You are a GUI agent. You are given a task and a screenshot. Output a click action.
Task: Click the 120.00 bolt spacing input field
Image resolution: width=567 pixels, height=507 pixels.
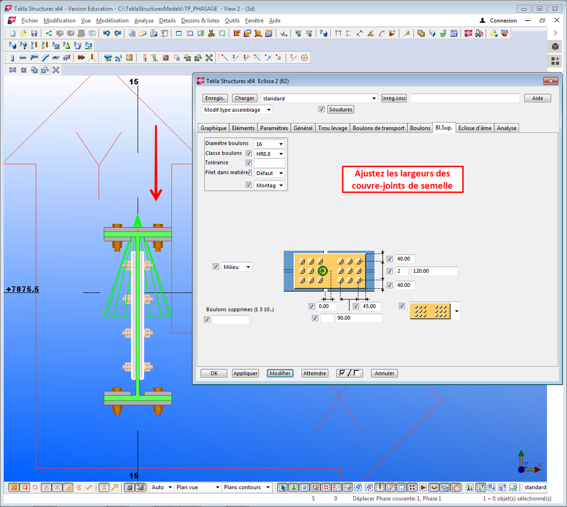pos(434,271)
